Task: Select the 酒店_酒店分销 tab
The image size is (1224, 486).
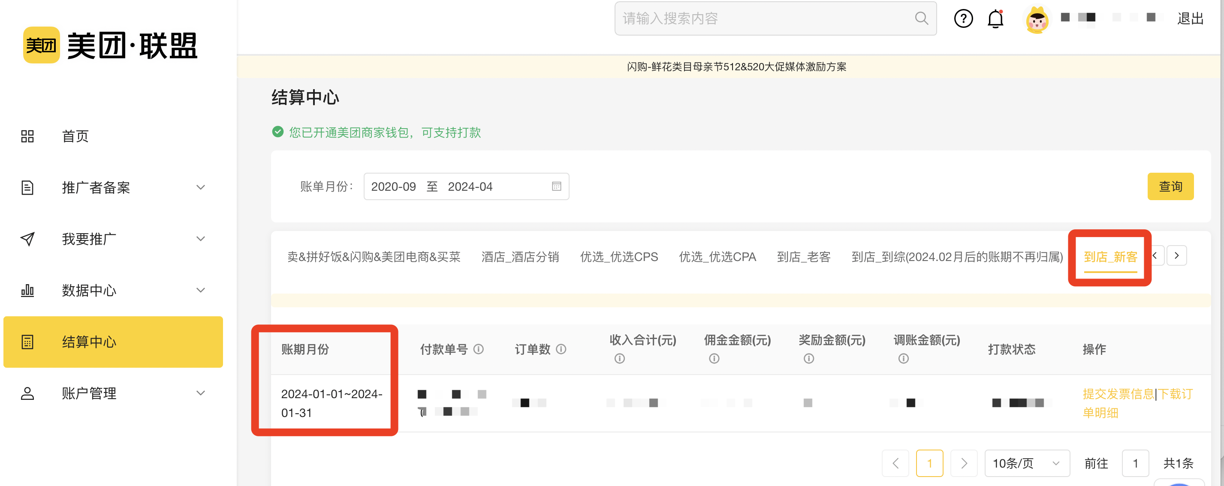Action: (520, 257)
